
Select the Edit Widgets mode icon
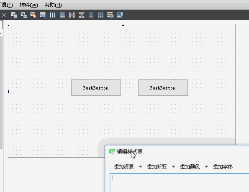pos(14,15)
